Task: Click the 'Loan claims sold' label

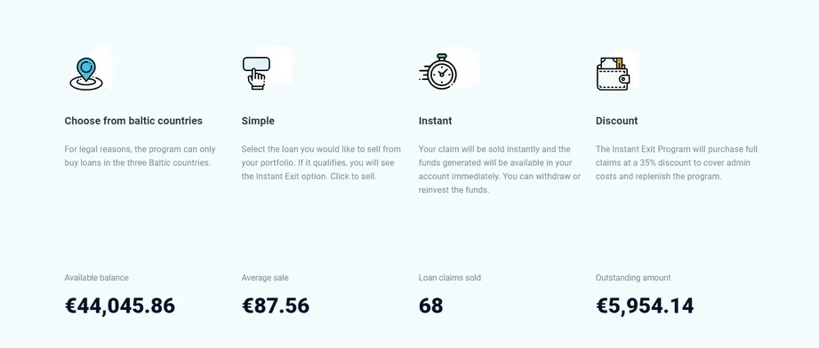Action: click(450, 278)
